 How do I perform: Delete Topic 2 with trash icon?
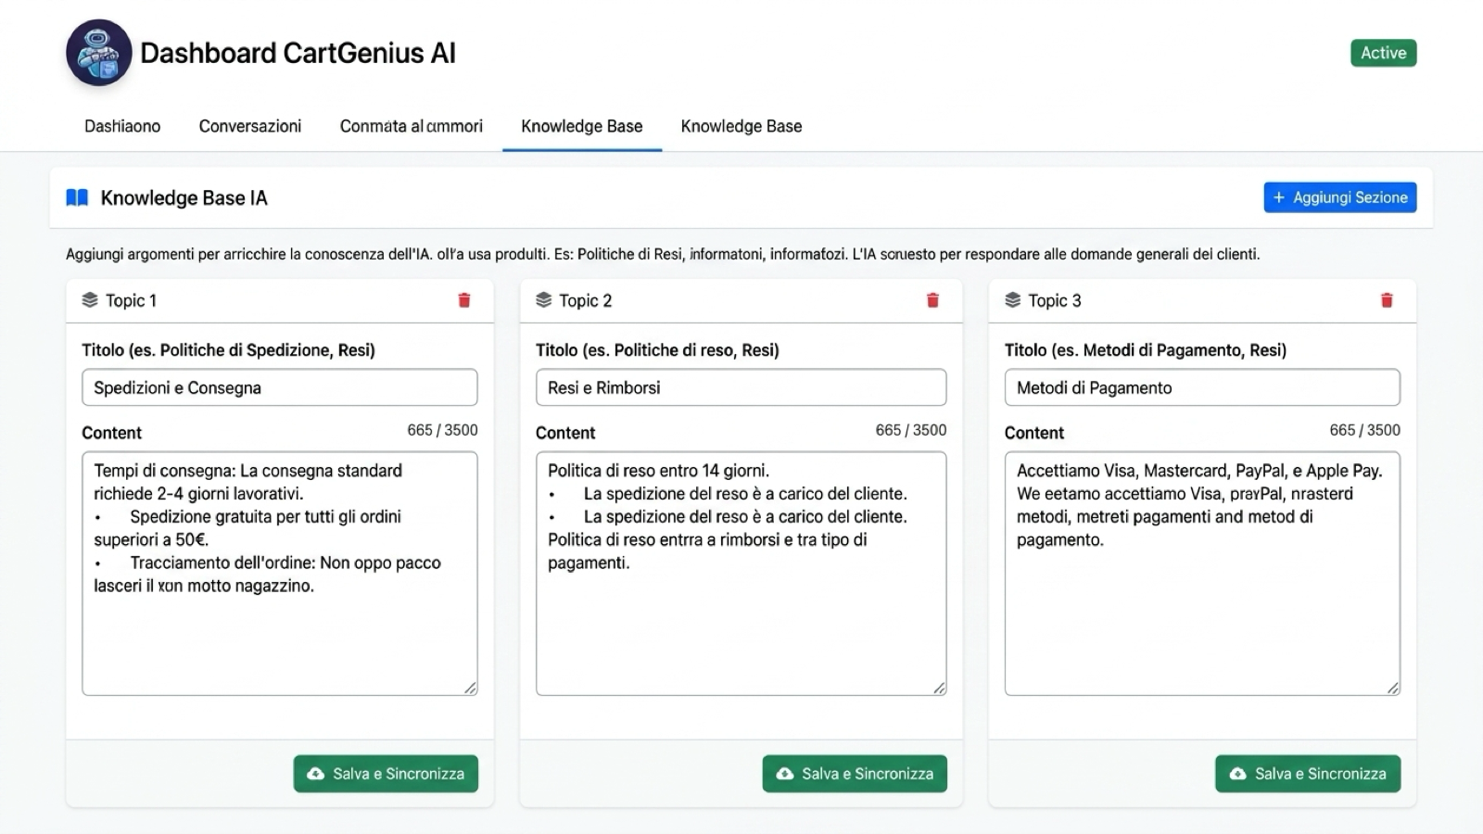click(x=932, y=300)
